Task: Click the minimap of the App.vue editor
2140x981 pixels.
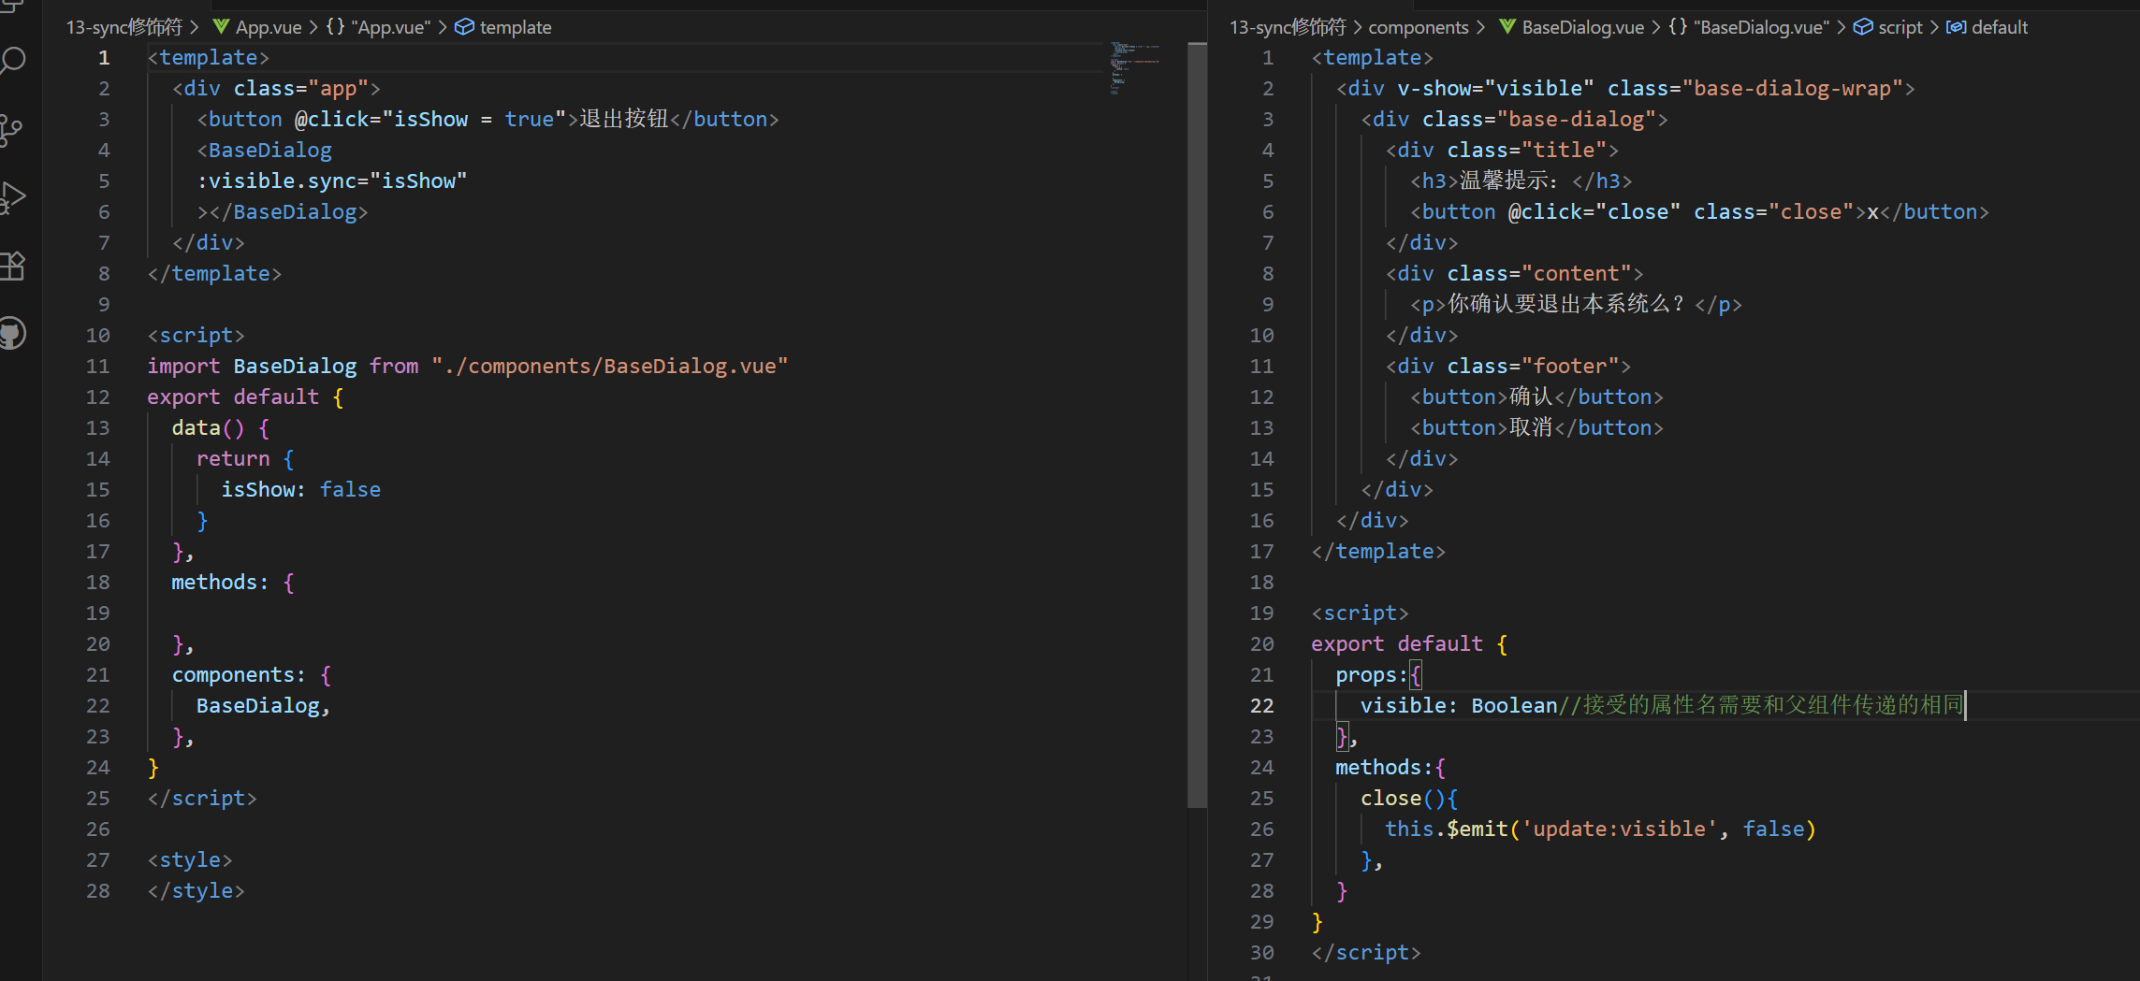Action: point(1134,67)
